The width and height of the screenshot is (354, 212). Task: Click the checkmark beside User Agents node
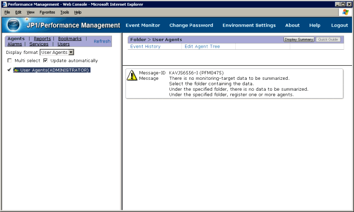click(x=9, y=70)
